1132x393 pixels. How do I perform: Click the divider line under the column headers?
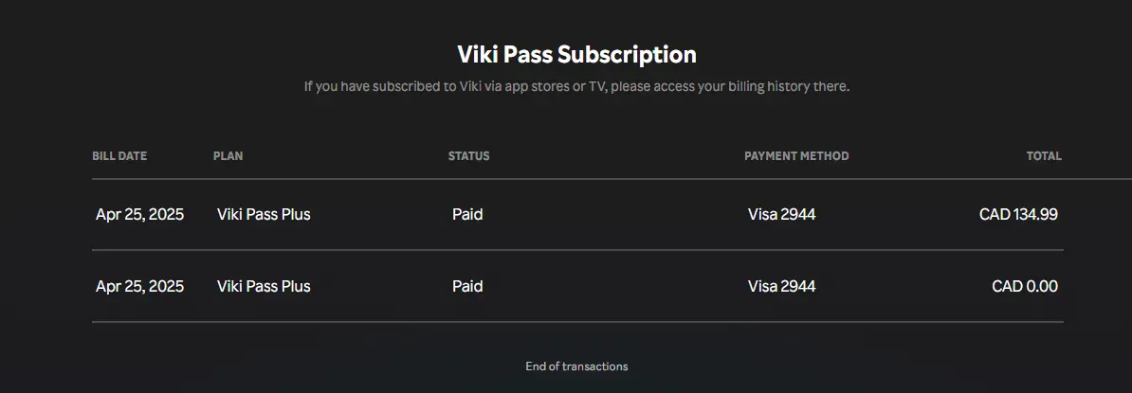pyautogui.click(x=612, y=179)
